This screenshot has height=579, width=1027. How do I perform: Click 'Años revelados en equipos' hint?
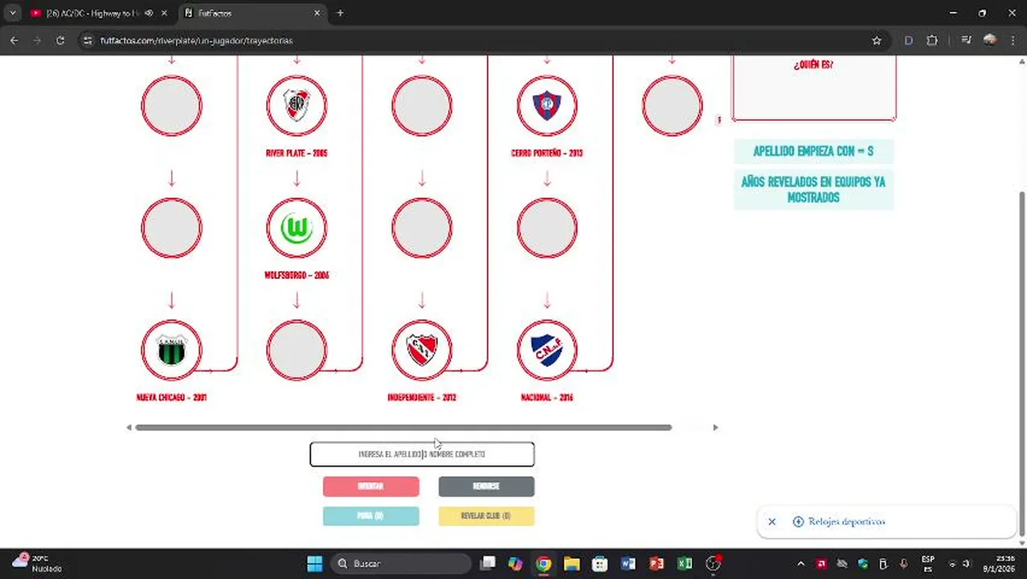(813, 190)
